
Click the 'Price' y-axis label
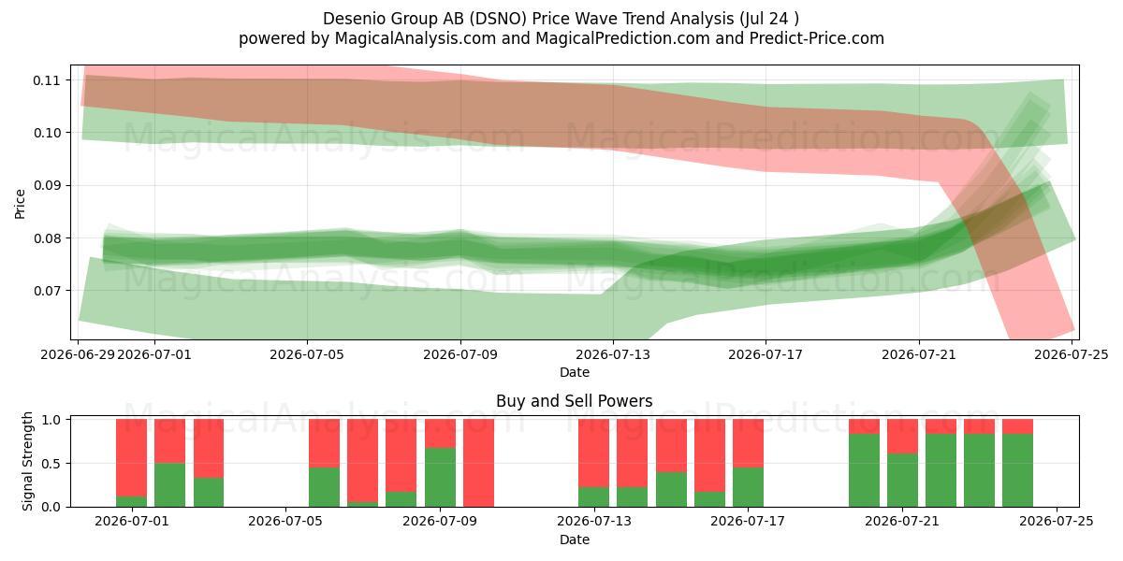click(x=21, y=202)
